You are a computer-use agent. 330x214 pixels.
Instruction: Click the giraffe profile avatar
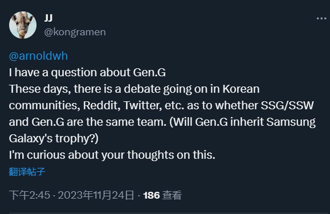coord(23,25)
